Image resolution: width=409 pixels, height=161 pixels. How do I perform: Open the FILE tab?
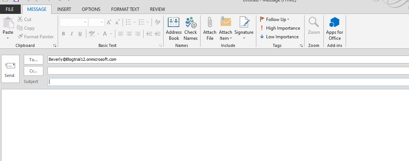point(10,9)
